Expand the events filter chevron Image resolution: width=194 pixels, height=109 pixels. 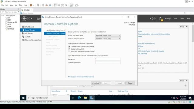[186, 86]
